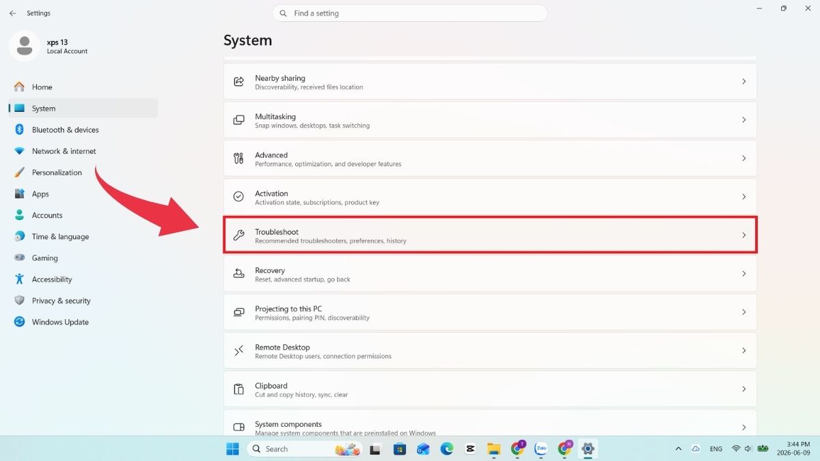Select Bluetooth & devices in the sidebar
820x461 pixels.
pos(83,130)
